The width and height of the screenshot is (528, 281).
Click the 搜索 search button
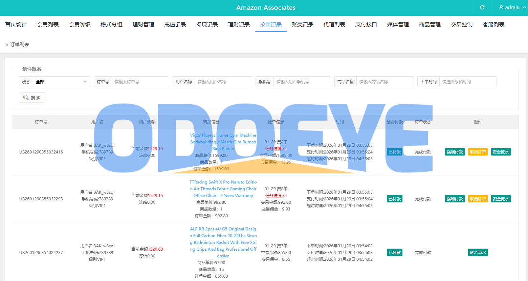pyautogui.click(x=31, y=97)
